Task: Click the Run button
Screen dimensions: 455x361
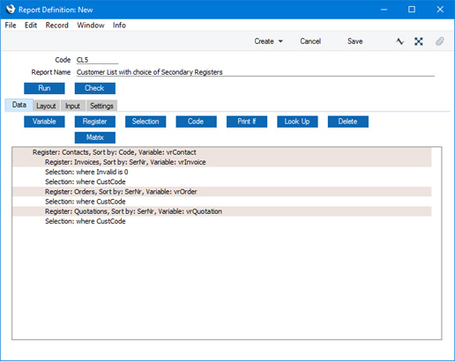Action: point(44,88)
